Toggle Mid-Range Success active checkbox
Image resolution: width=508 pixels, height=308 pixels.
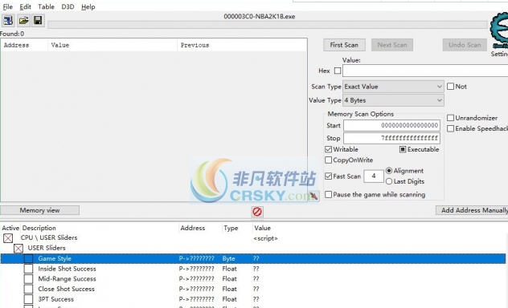click(x=28, y=279)
